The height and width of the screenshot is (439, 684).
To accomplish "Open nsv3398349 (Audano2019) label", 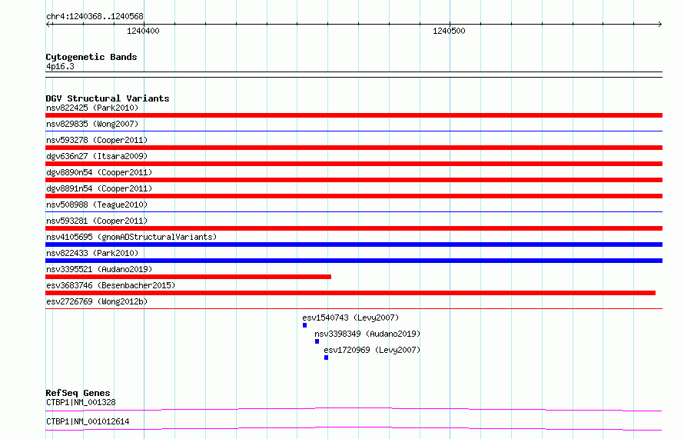I will click(x=367, y=334).
